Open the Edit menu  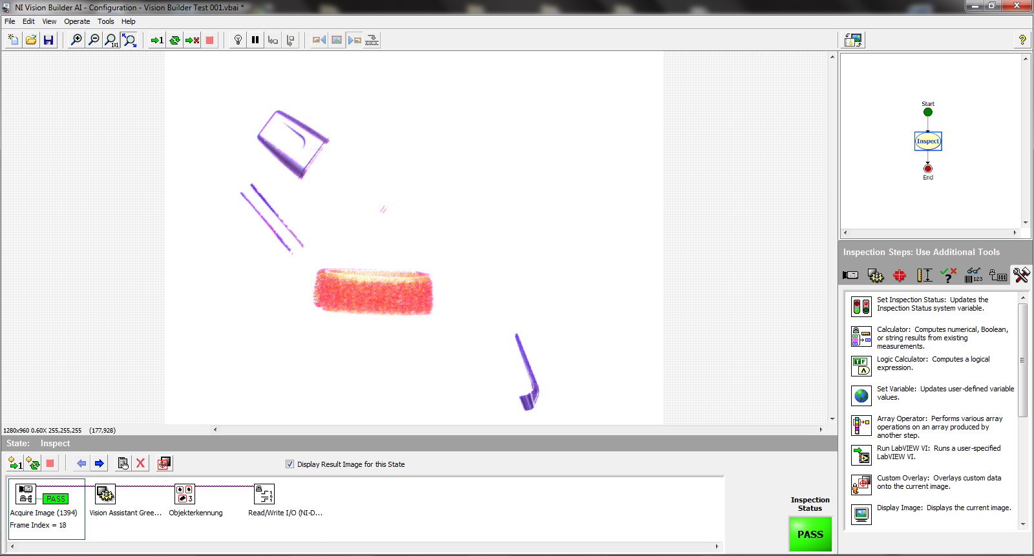28,21
